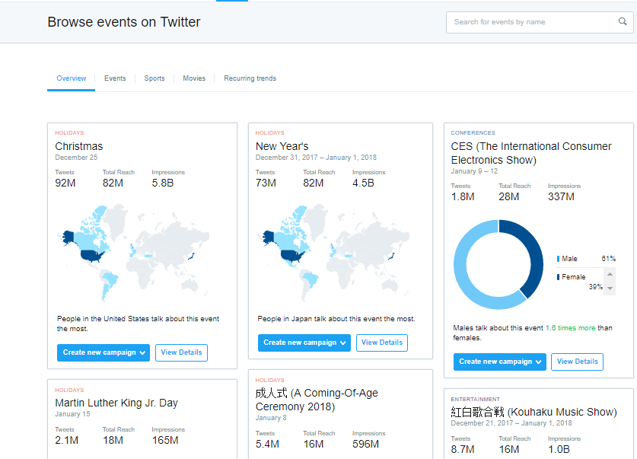This screenshot has width=637, height=459.
Task: Click the gender legend scroll-down arrow
Action: tap(610, 288)
